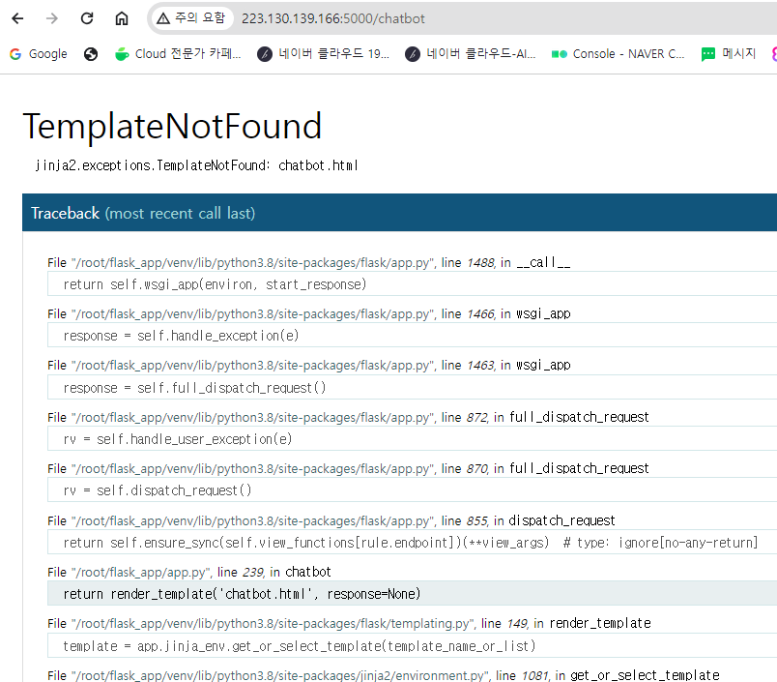Open the Google bookmark

(38, 53)
